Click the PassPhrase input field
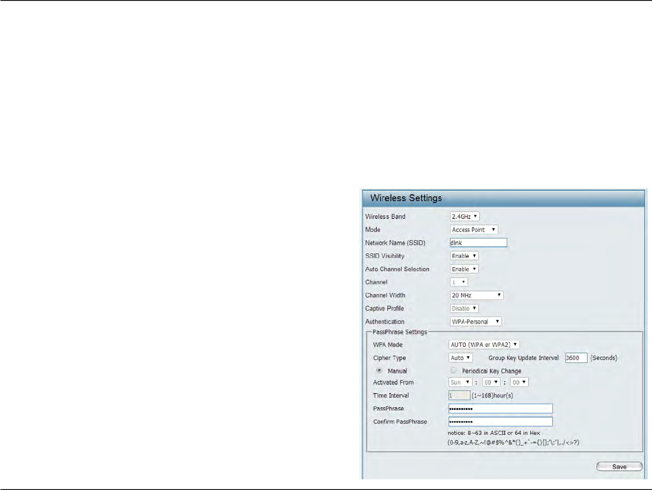The image size is (652, 490). tap(500, 409)
